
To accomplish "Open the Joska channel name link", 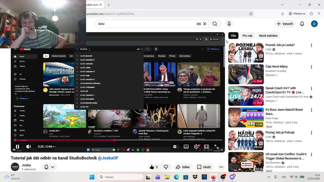I will (26, 165).
